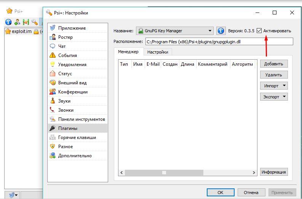Open the Панели инструментов settings section

pos(77,119)
